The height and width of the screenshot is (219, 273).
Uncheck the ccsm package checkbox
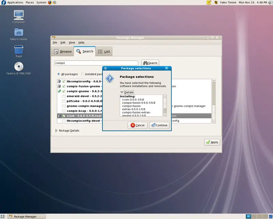64,116
